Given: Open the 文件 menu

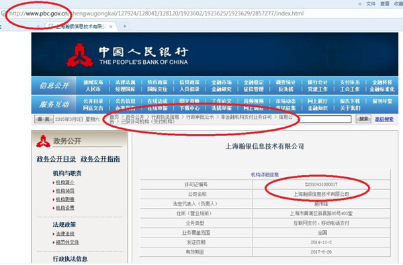Looking at the screenshot, I should point(371,3).
